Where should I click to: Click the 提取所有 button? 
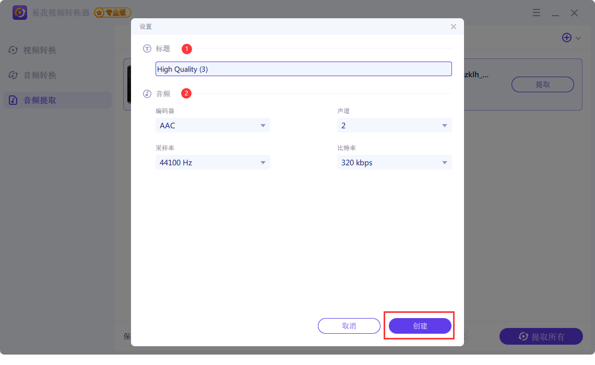[541, 336]
